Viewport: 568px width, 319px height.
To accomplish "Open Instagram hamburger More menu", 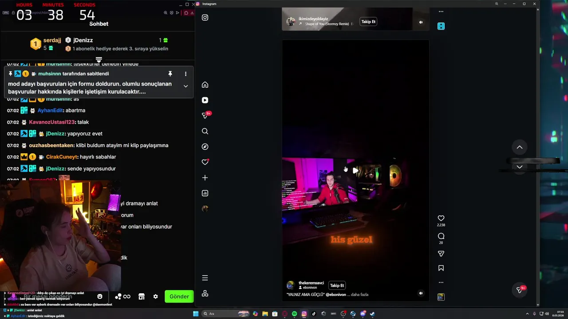I will coord(205,278).
